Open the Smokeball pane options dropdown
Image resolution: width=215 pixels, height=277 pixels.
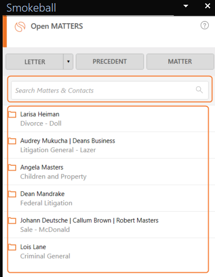186,6
